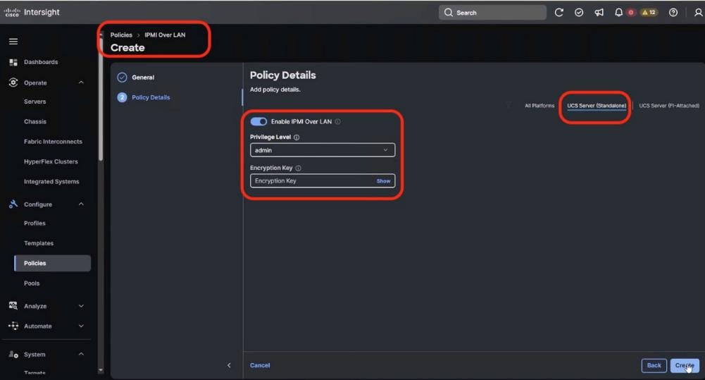Collapse the Operate section chevron

click(81, 82)
